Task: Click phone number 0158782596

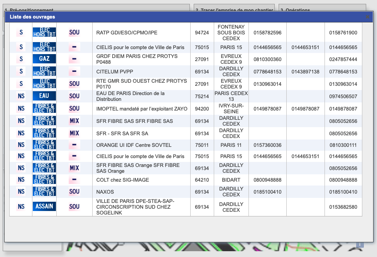Action: click(x=267, y=32)
